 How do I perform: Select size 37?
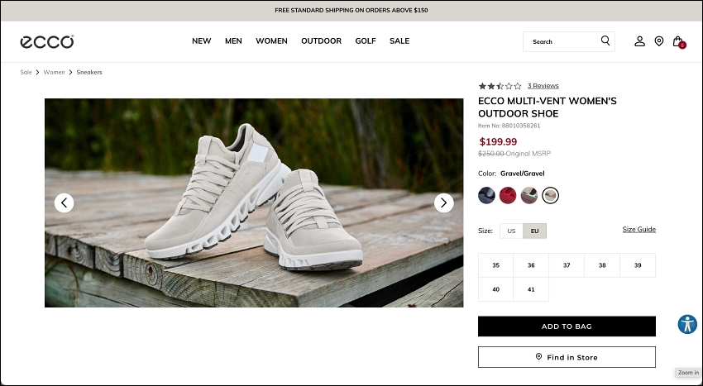click(567, 265)
